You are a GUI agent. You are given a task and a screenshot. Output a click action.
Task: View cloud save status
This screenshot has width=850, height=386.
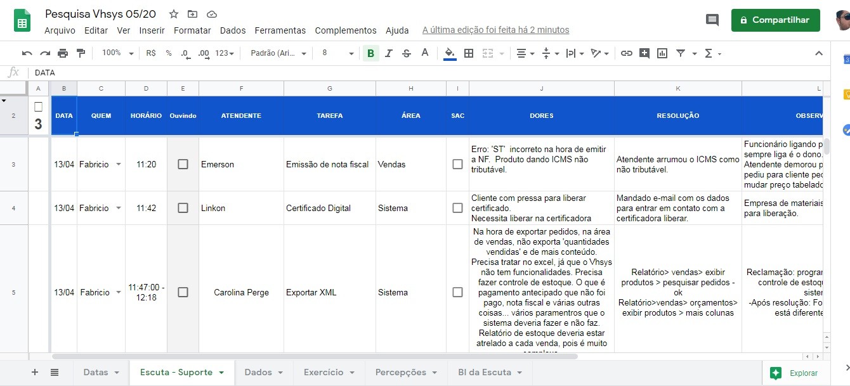tap(212, 14)
